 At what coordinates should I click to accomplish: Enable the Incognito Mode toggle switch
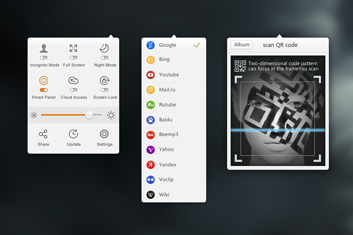[44, 58]
